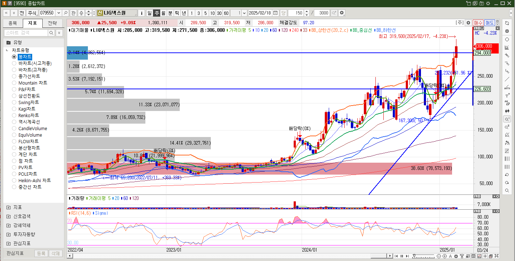Click the bottom chart zoom slider handle
The height and width of the screenshot is (261, 515).
pos(414,256)
